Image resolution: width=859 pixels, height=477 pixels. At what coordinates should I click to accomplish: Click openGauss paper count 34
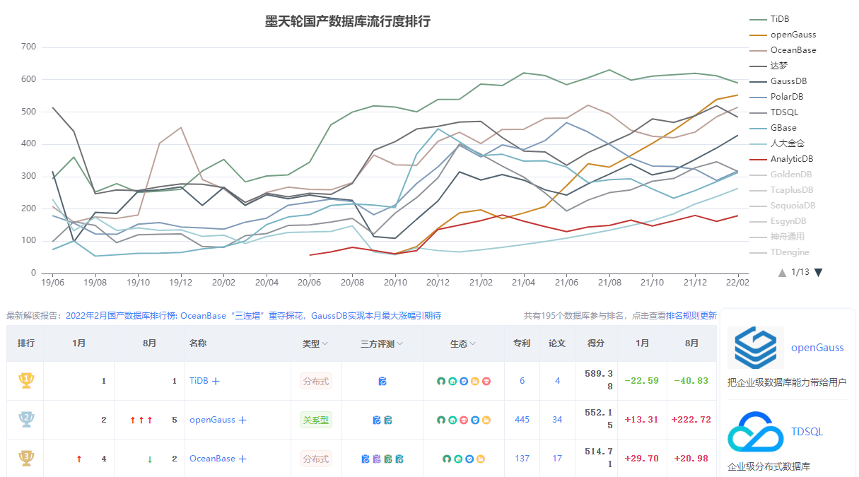tap(557, 420)
